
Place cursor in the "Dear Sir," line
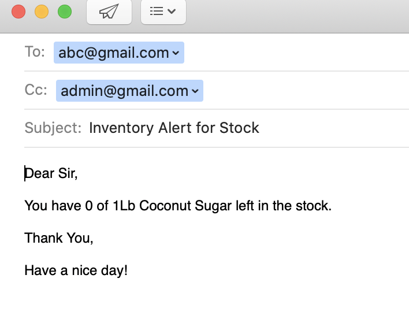(x=51, y=173)
